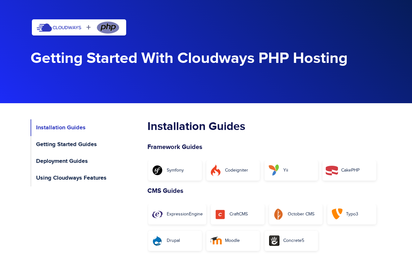This screenshot has height=258, width=412.
Task: Click the CMS Guides subheading
Action: pyautogui.click(x=165, y=191)
